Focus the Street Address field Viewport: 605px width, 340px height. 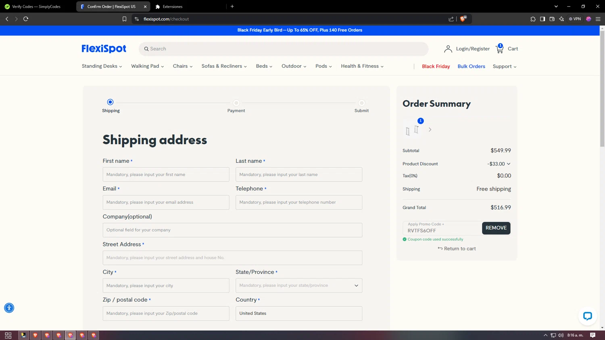point(232,258)
